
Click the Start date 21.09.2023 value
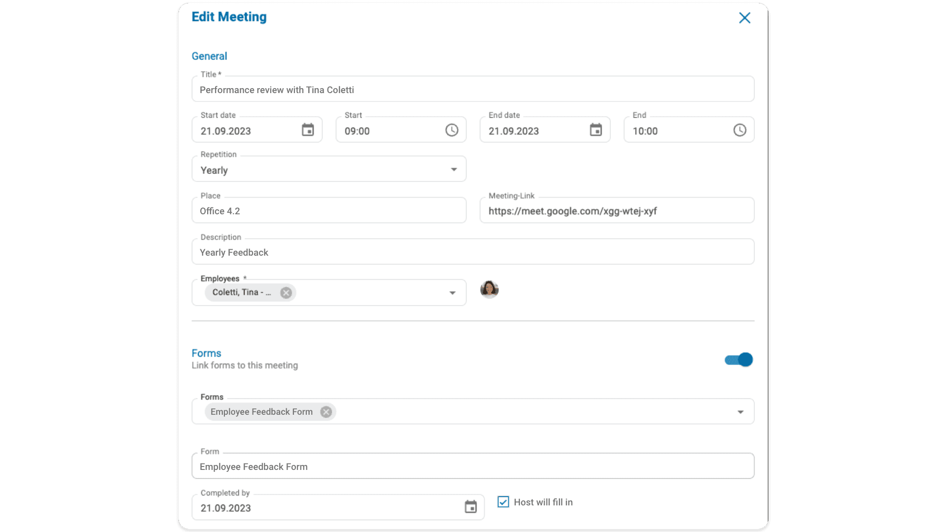click(x=226, y=131)
